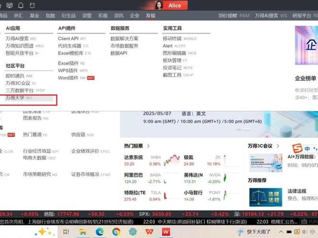Open 市场数据服务
Image resolution: width=318 pixels, height=238 pixels.
coord(124,46)
